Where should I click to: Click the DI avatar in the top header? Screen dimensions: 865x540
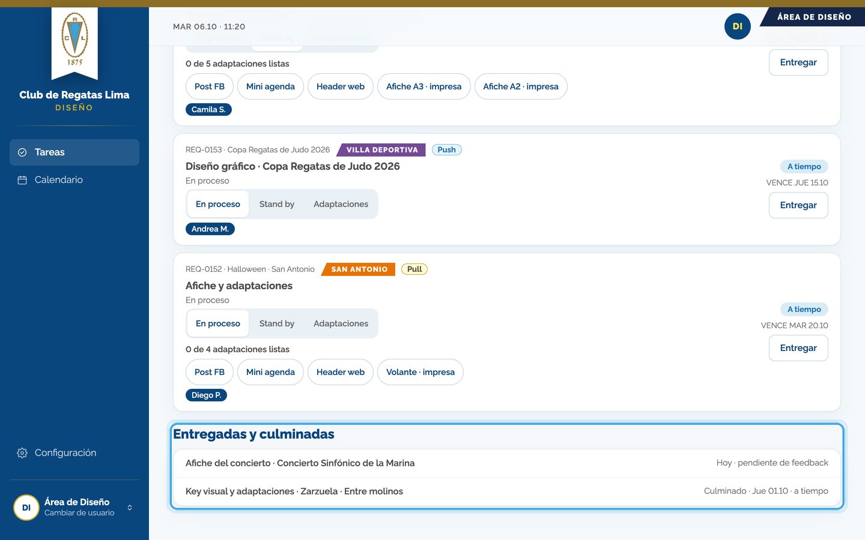tap(738, 26)
